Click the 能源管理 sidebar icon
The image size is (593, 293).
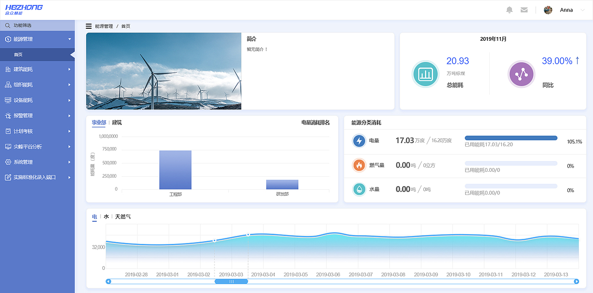8,39
